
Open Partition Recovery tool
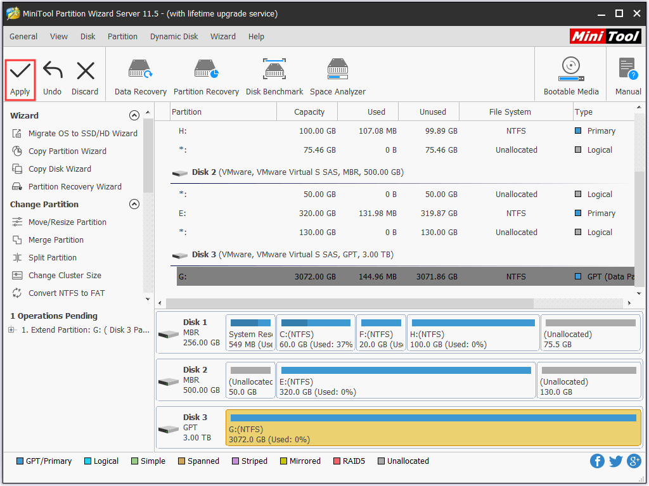tap(206, 77)
